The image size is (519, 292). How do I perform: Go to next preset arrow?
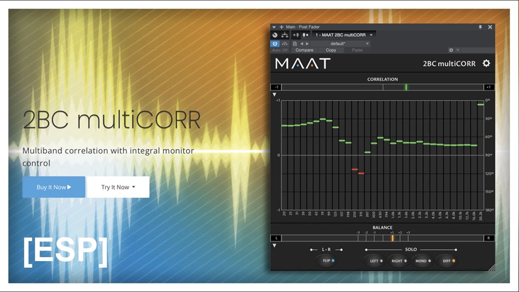(x=307, y=43)
